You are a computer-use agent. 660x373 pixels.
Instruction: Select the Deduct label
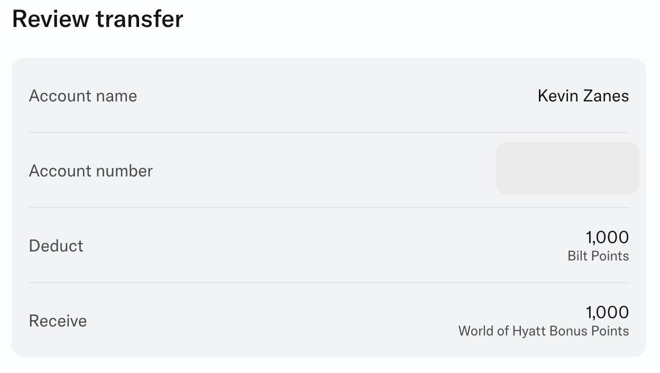coord(56,246)
